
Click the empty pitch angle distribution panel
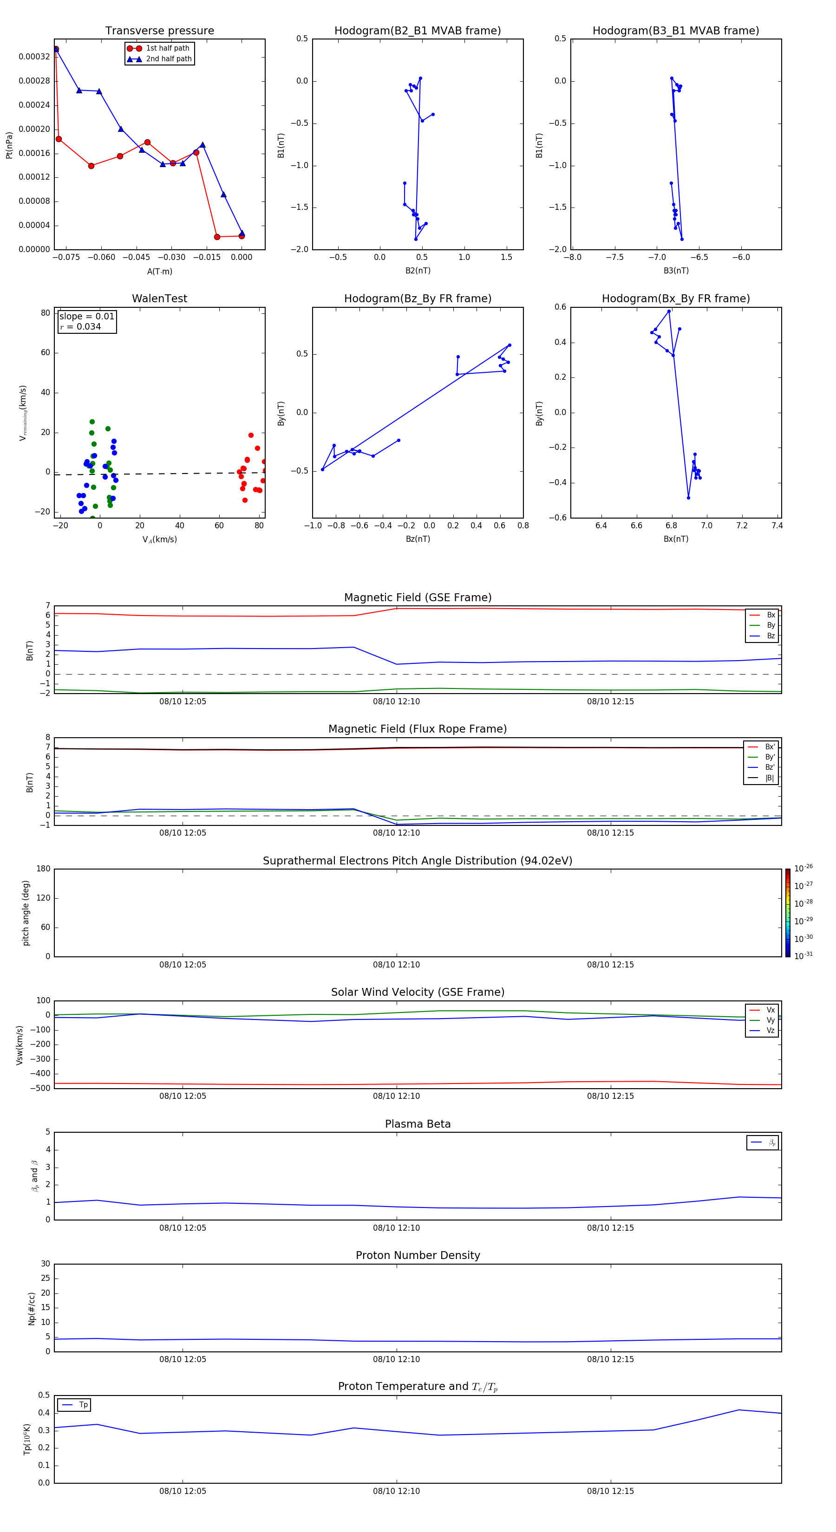pos(418,913)
